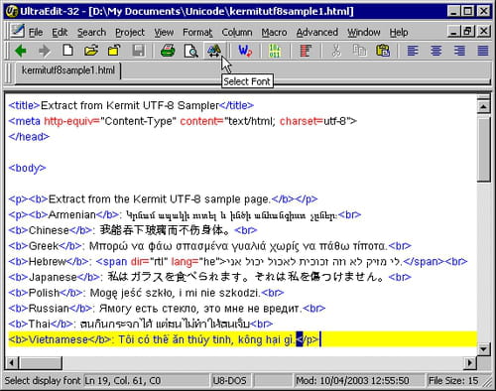Paste from clipboard icon

[383, 51]
